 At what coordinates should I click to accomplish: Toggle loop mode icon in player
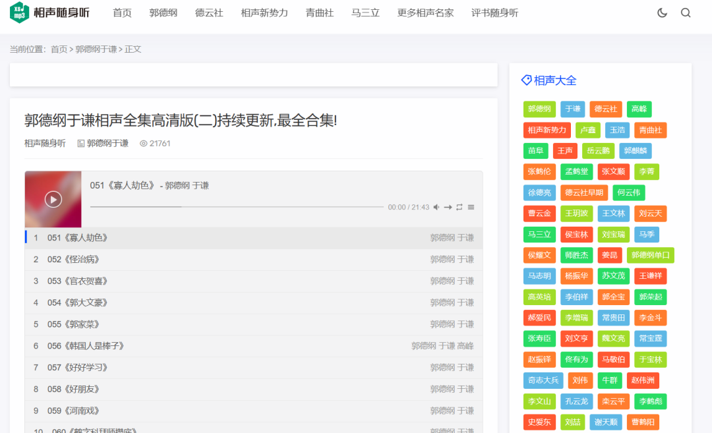tap(460, 207)
